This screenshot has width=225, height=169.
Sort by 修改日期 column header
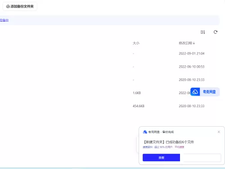(187, 43)
